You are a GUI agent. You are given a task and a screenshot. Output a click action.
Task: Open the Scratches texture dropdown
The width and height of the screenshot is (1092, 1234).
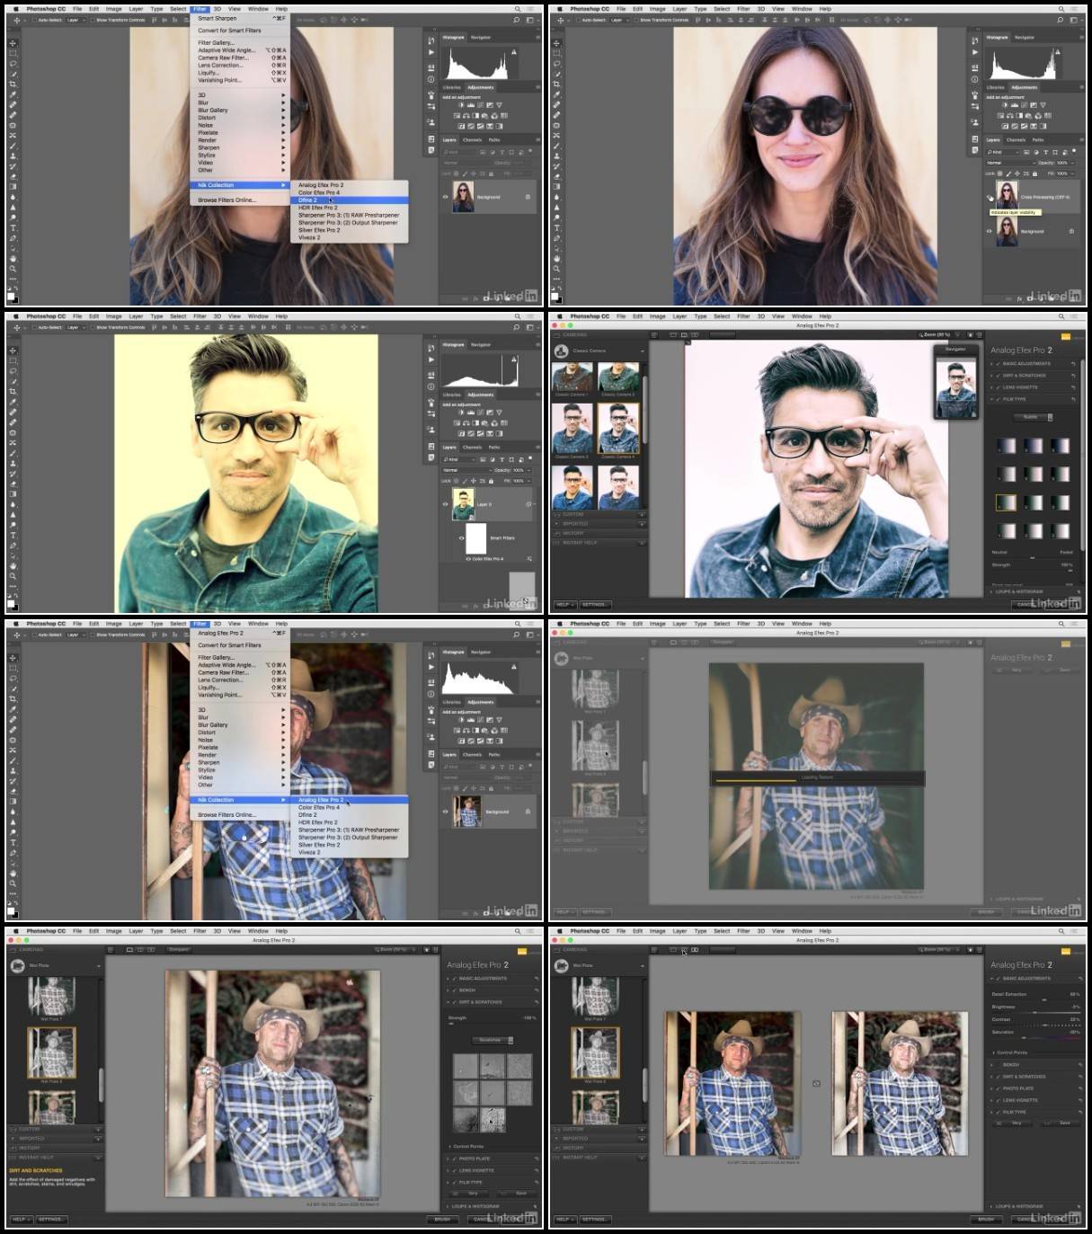pos(493,1040)
